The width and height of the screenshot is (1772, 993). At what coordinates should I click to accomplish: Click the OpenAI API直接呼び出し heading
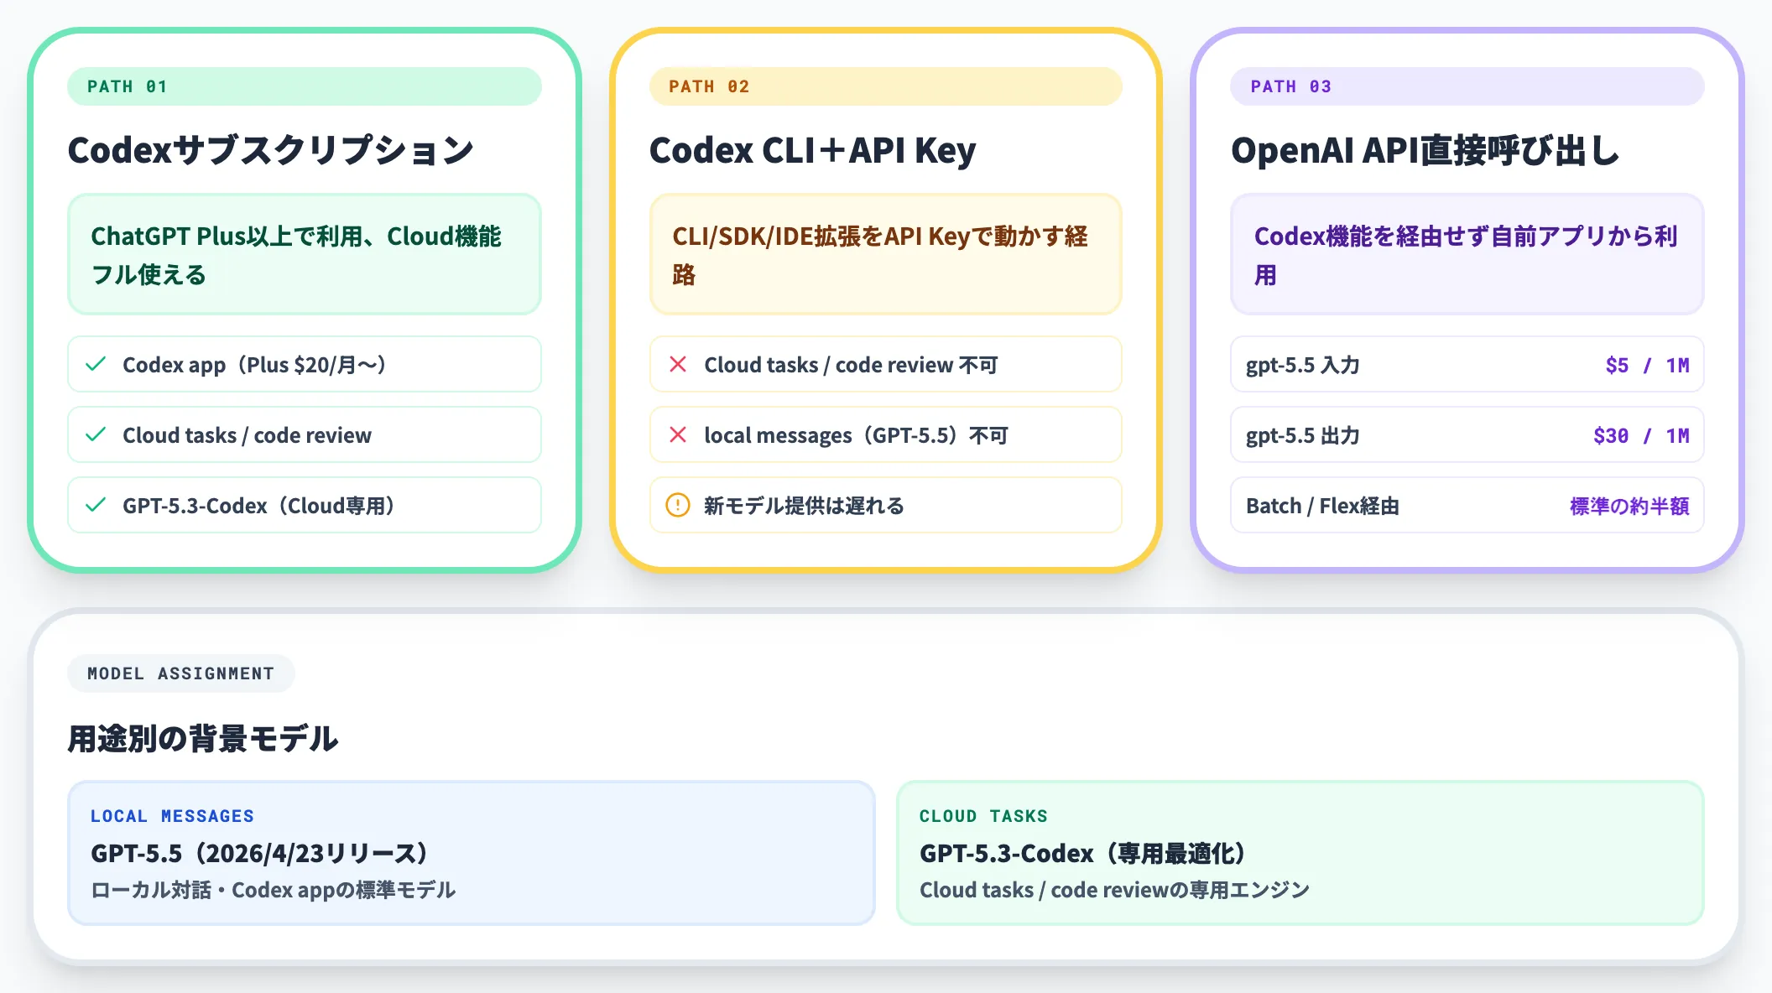tap(1425, 151)
